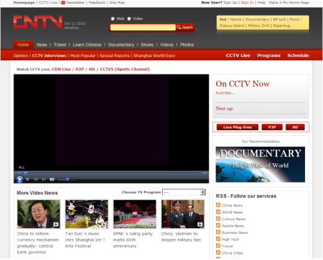The image size is (323, 260).
Task: Click the Search button
Action: point(185,27)
